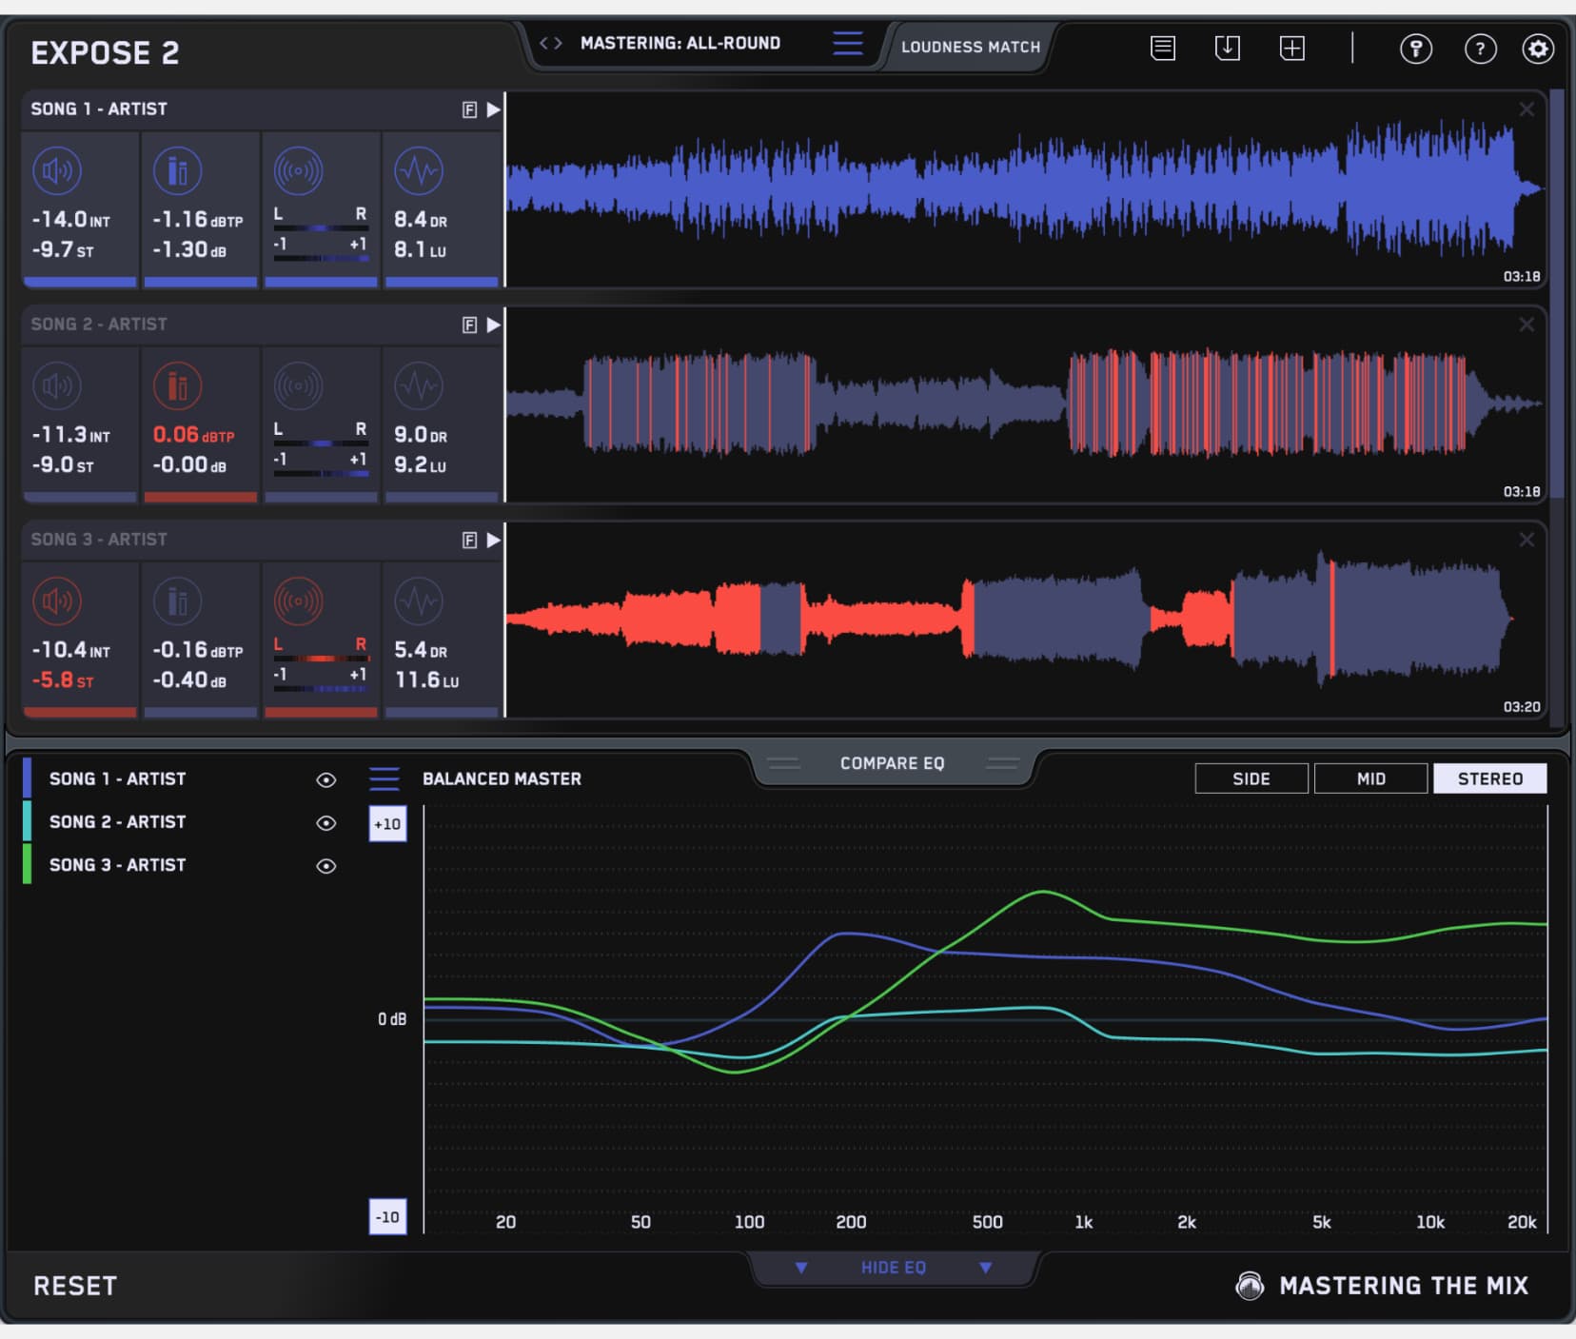Click the +10 EQ range box

click(387, 824)
